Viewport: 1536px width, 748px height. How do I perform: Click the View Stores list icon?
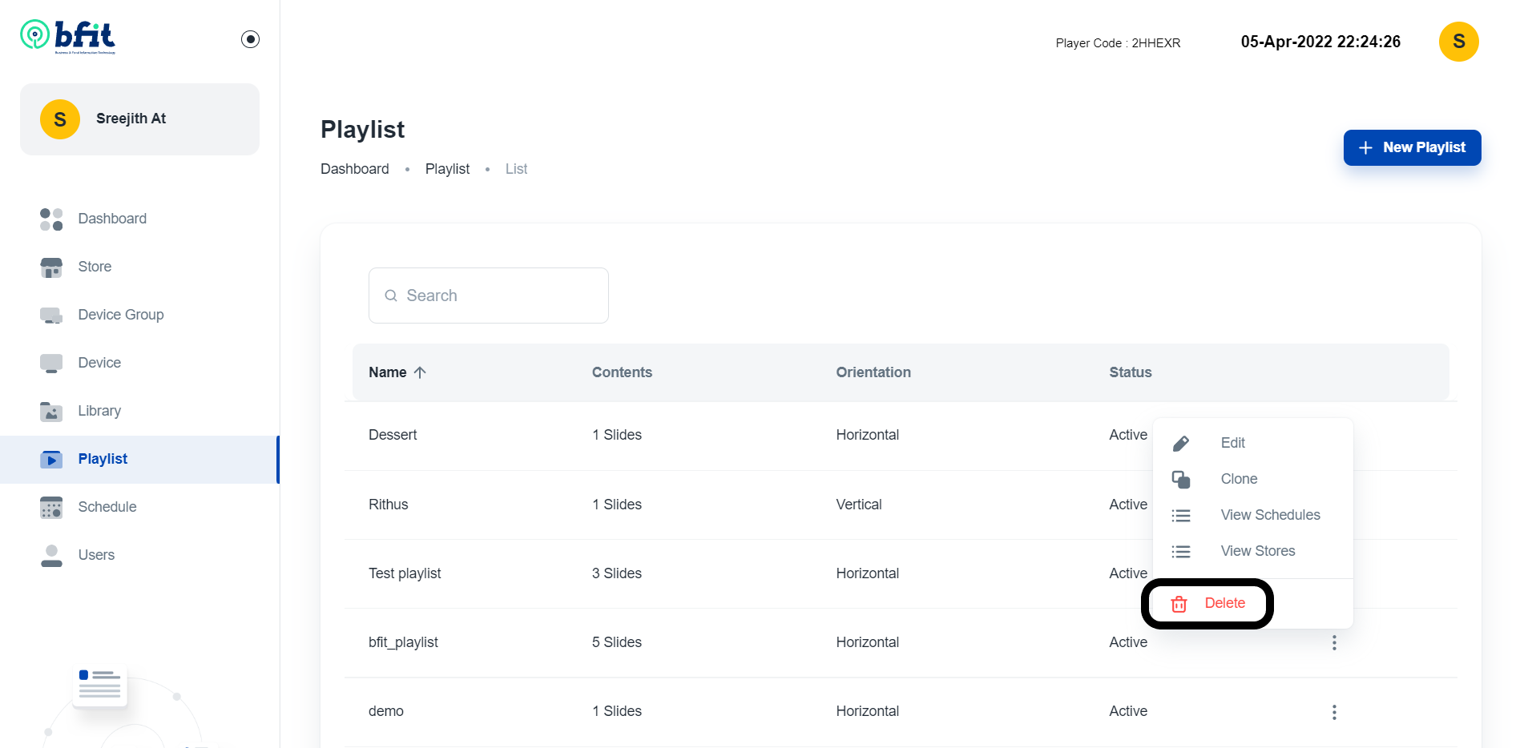pyautogui.click(x=1181, y=552)
